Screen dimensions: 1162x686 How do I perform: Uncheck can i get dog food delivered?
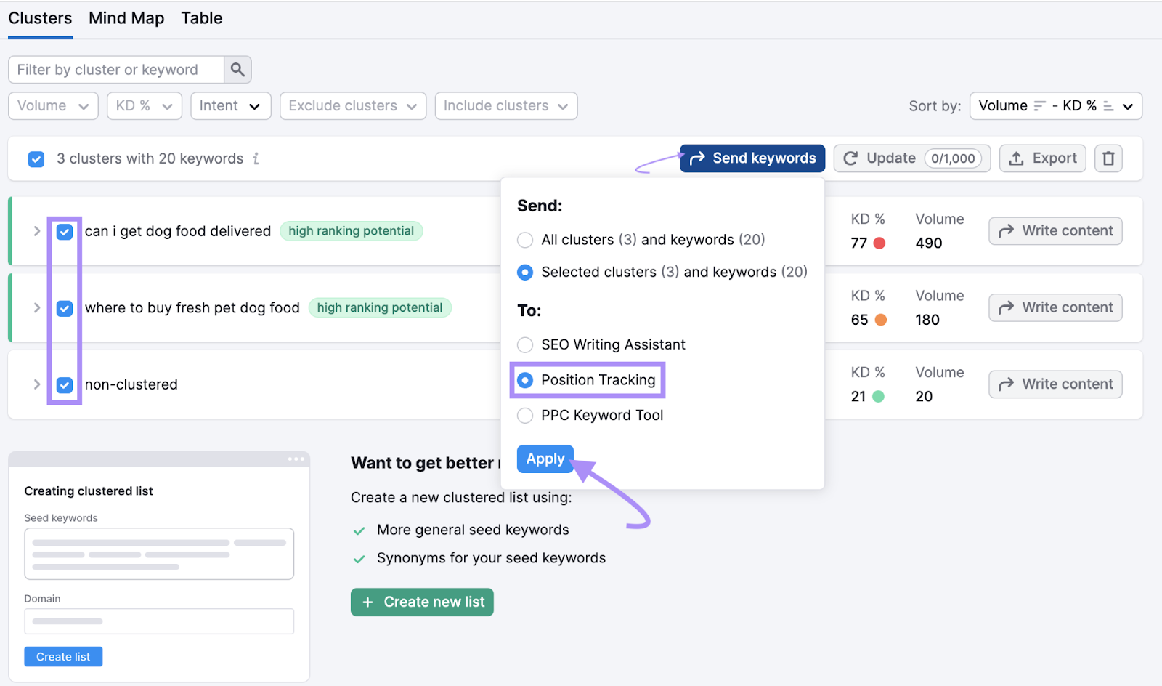(65, 232)
